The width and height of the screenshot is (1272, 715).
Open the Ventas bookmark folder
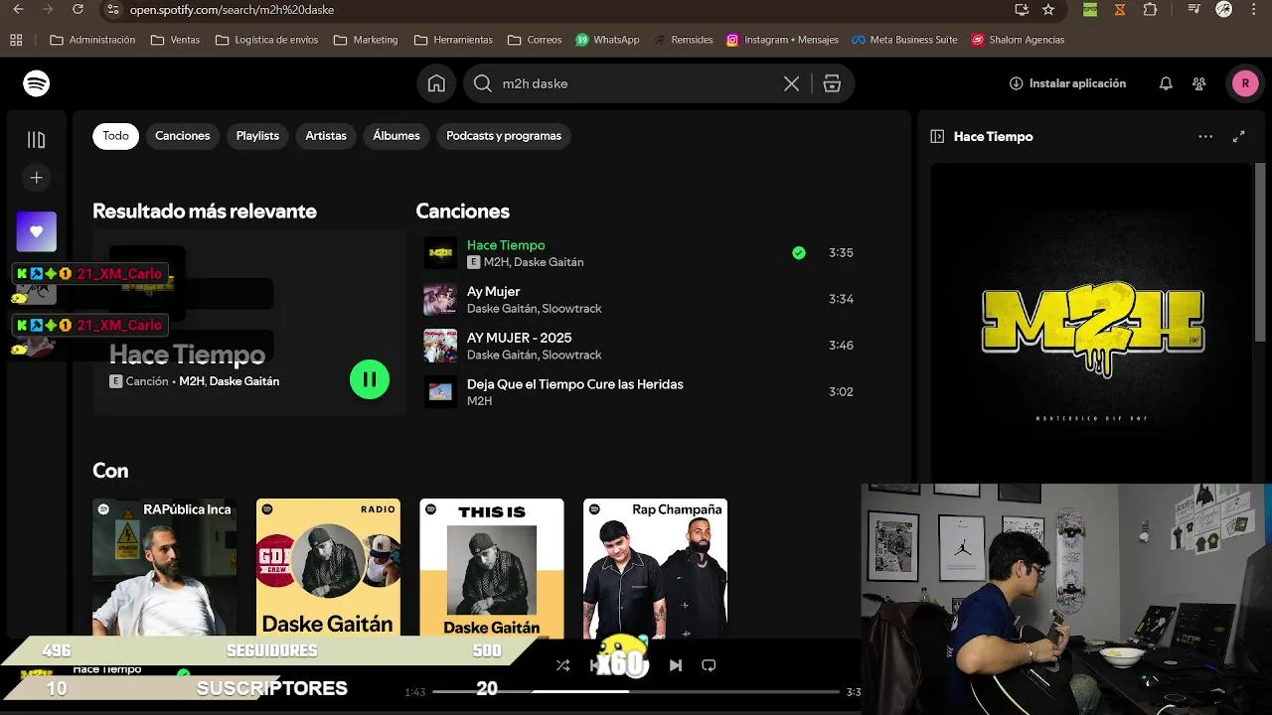175,40
